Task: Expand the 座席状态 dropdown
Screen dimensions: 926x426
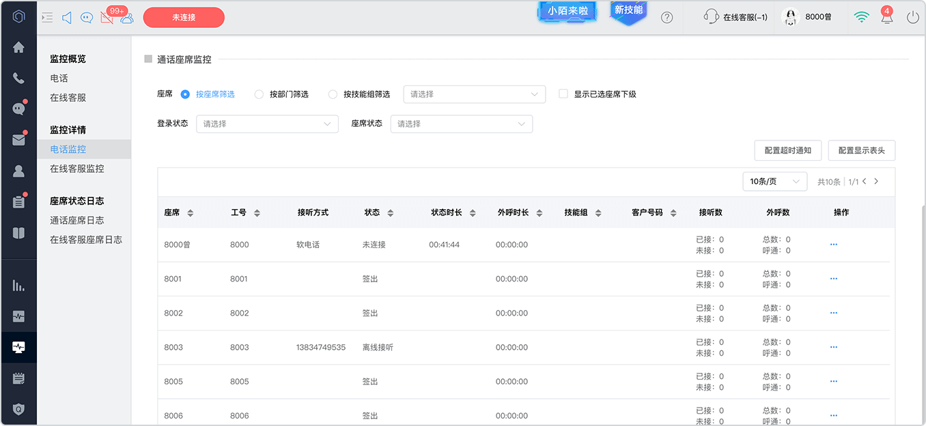Action: pyautogui.click(x=462, y=124)
